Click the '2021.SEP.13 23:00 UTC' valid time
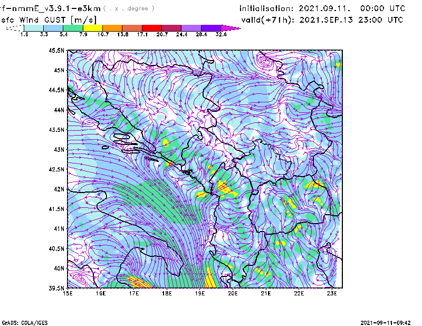Image resolution: width=422 pixels, height=326 pixels. pyautogui.click(x=351, y=20)
